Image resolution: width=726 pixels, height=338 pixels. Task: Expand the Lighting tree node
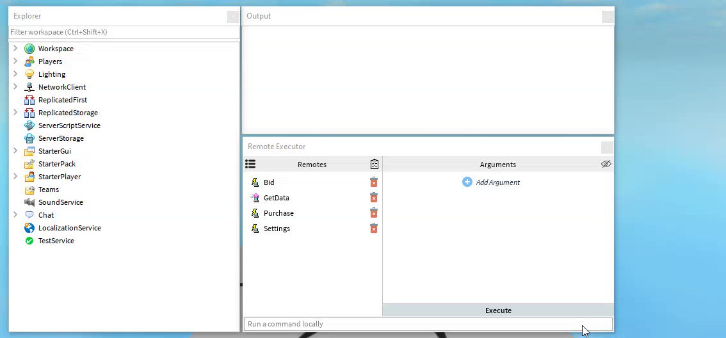(15, 74)
